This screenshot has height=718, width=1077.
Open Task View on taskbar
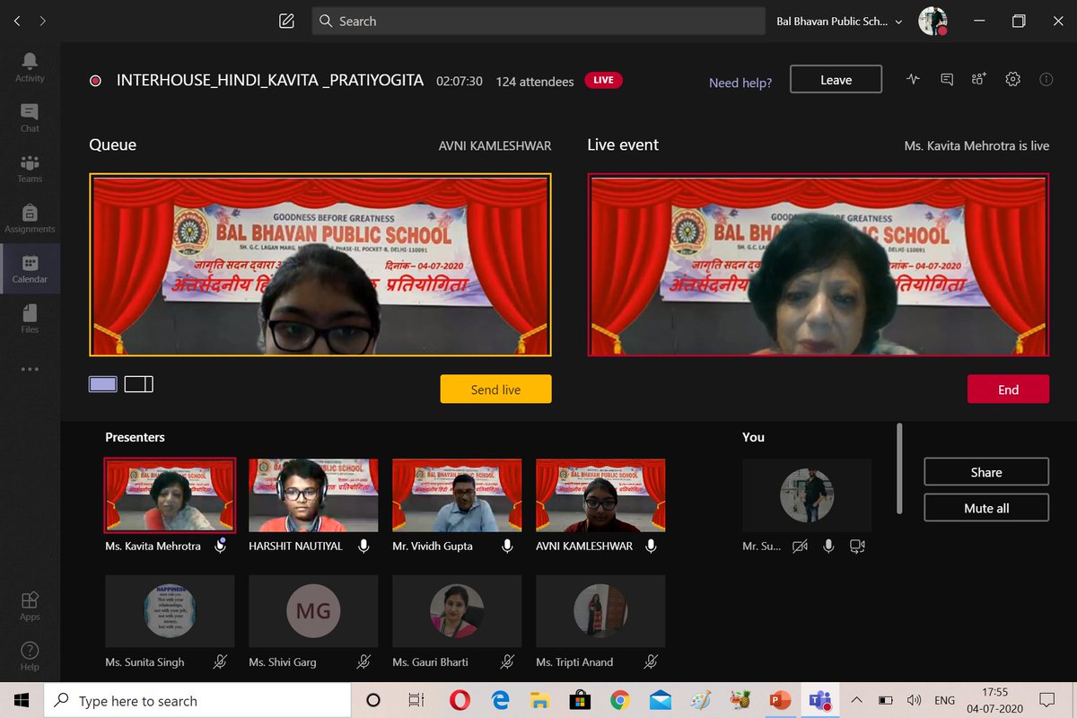[x=416, y=700]
